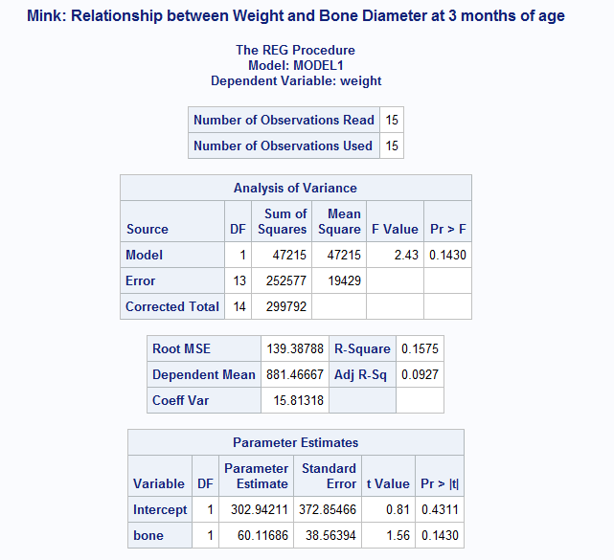
Task: Click 'The REG Procedure' heading text
Action: (x=296, y=50)
